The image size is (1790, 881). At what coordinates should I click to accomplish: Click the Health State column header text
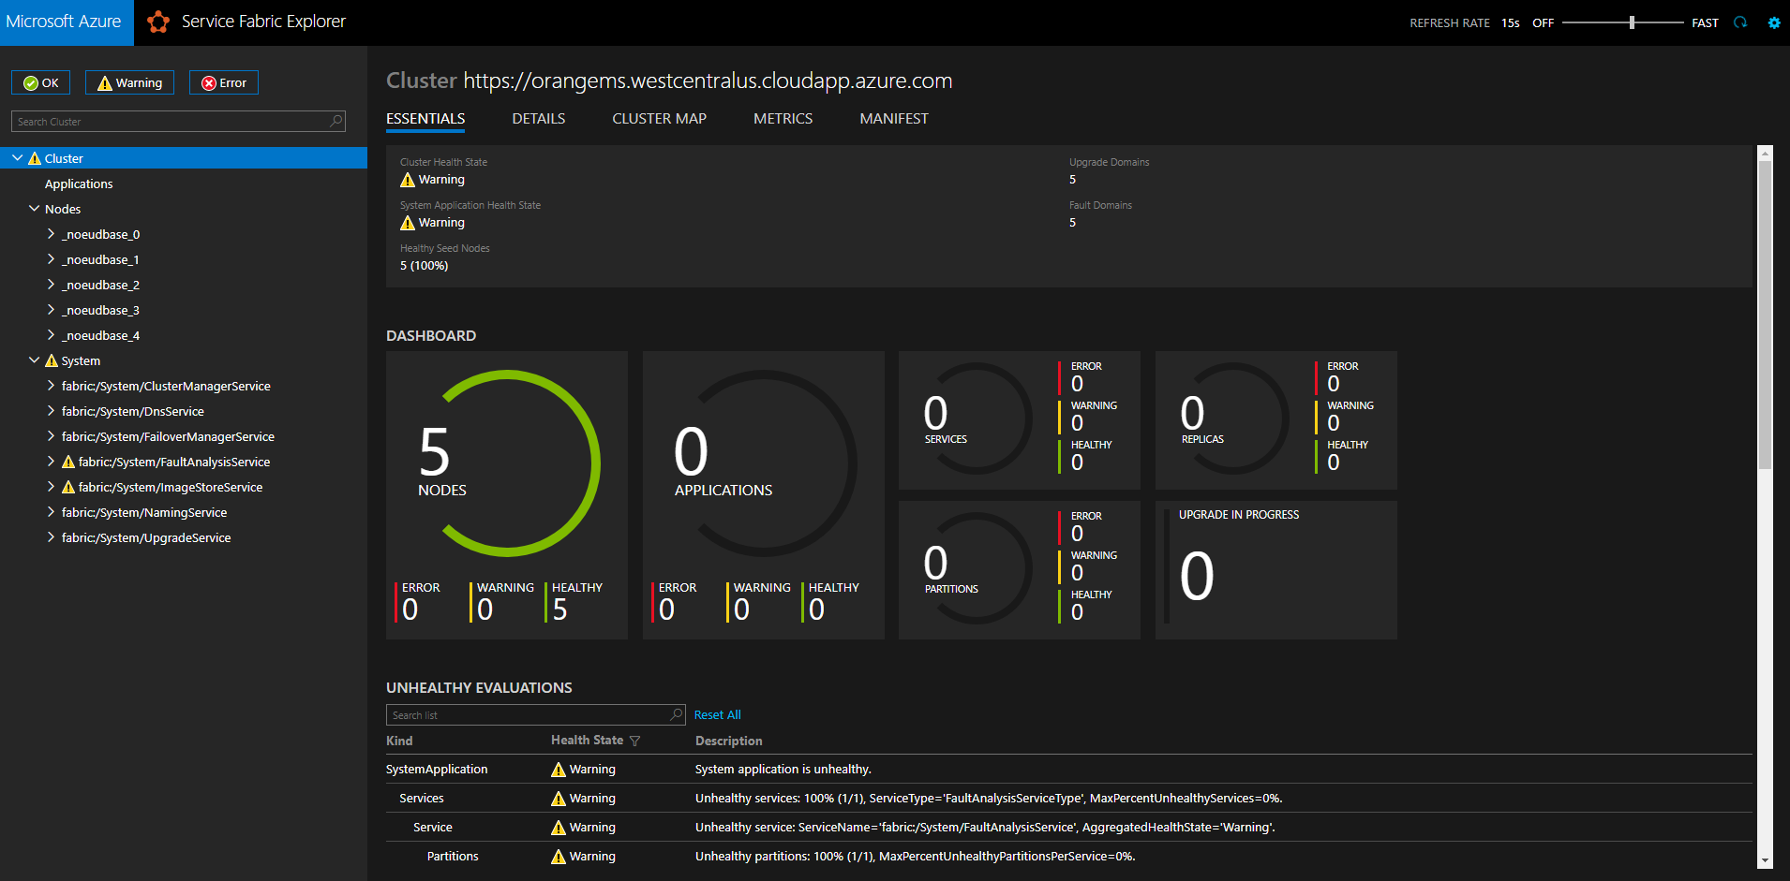587,740
